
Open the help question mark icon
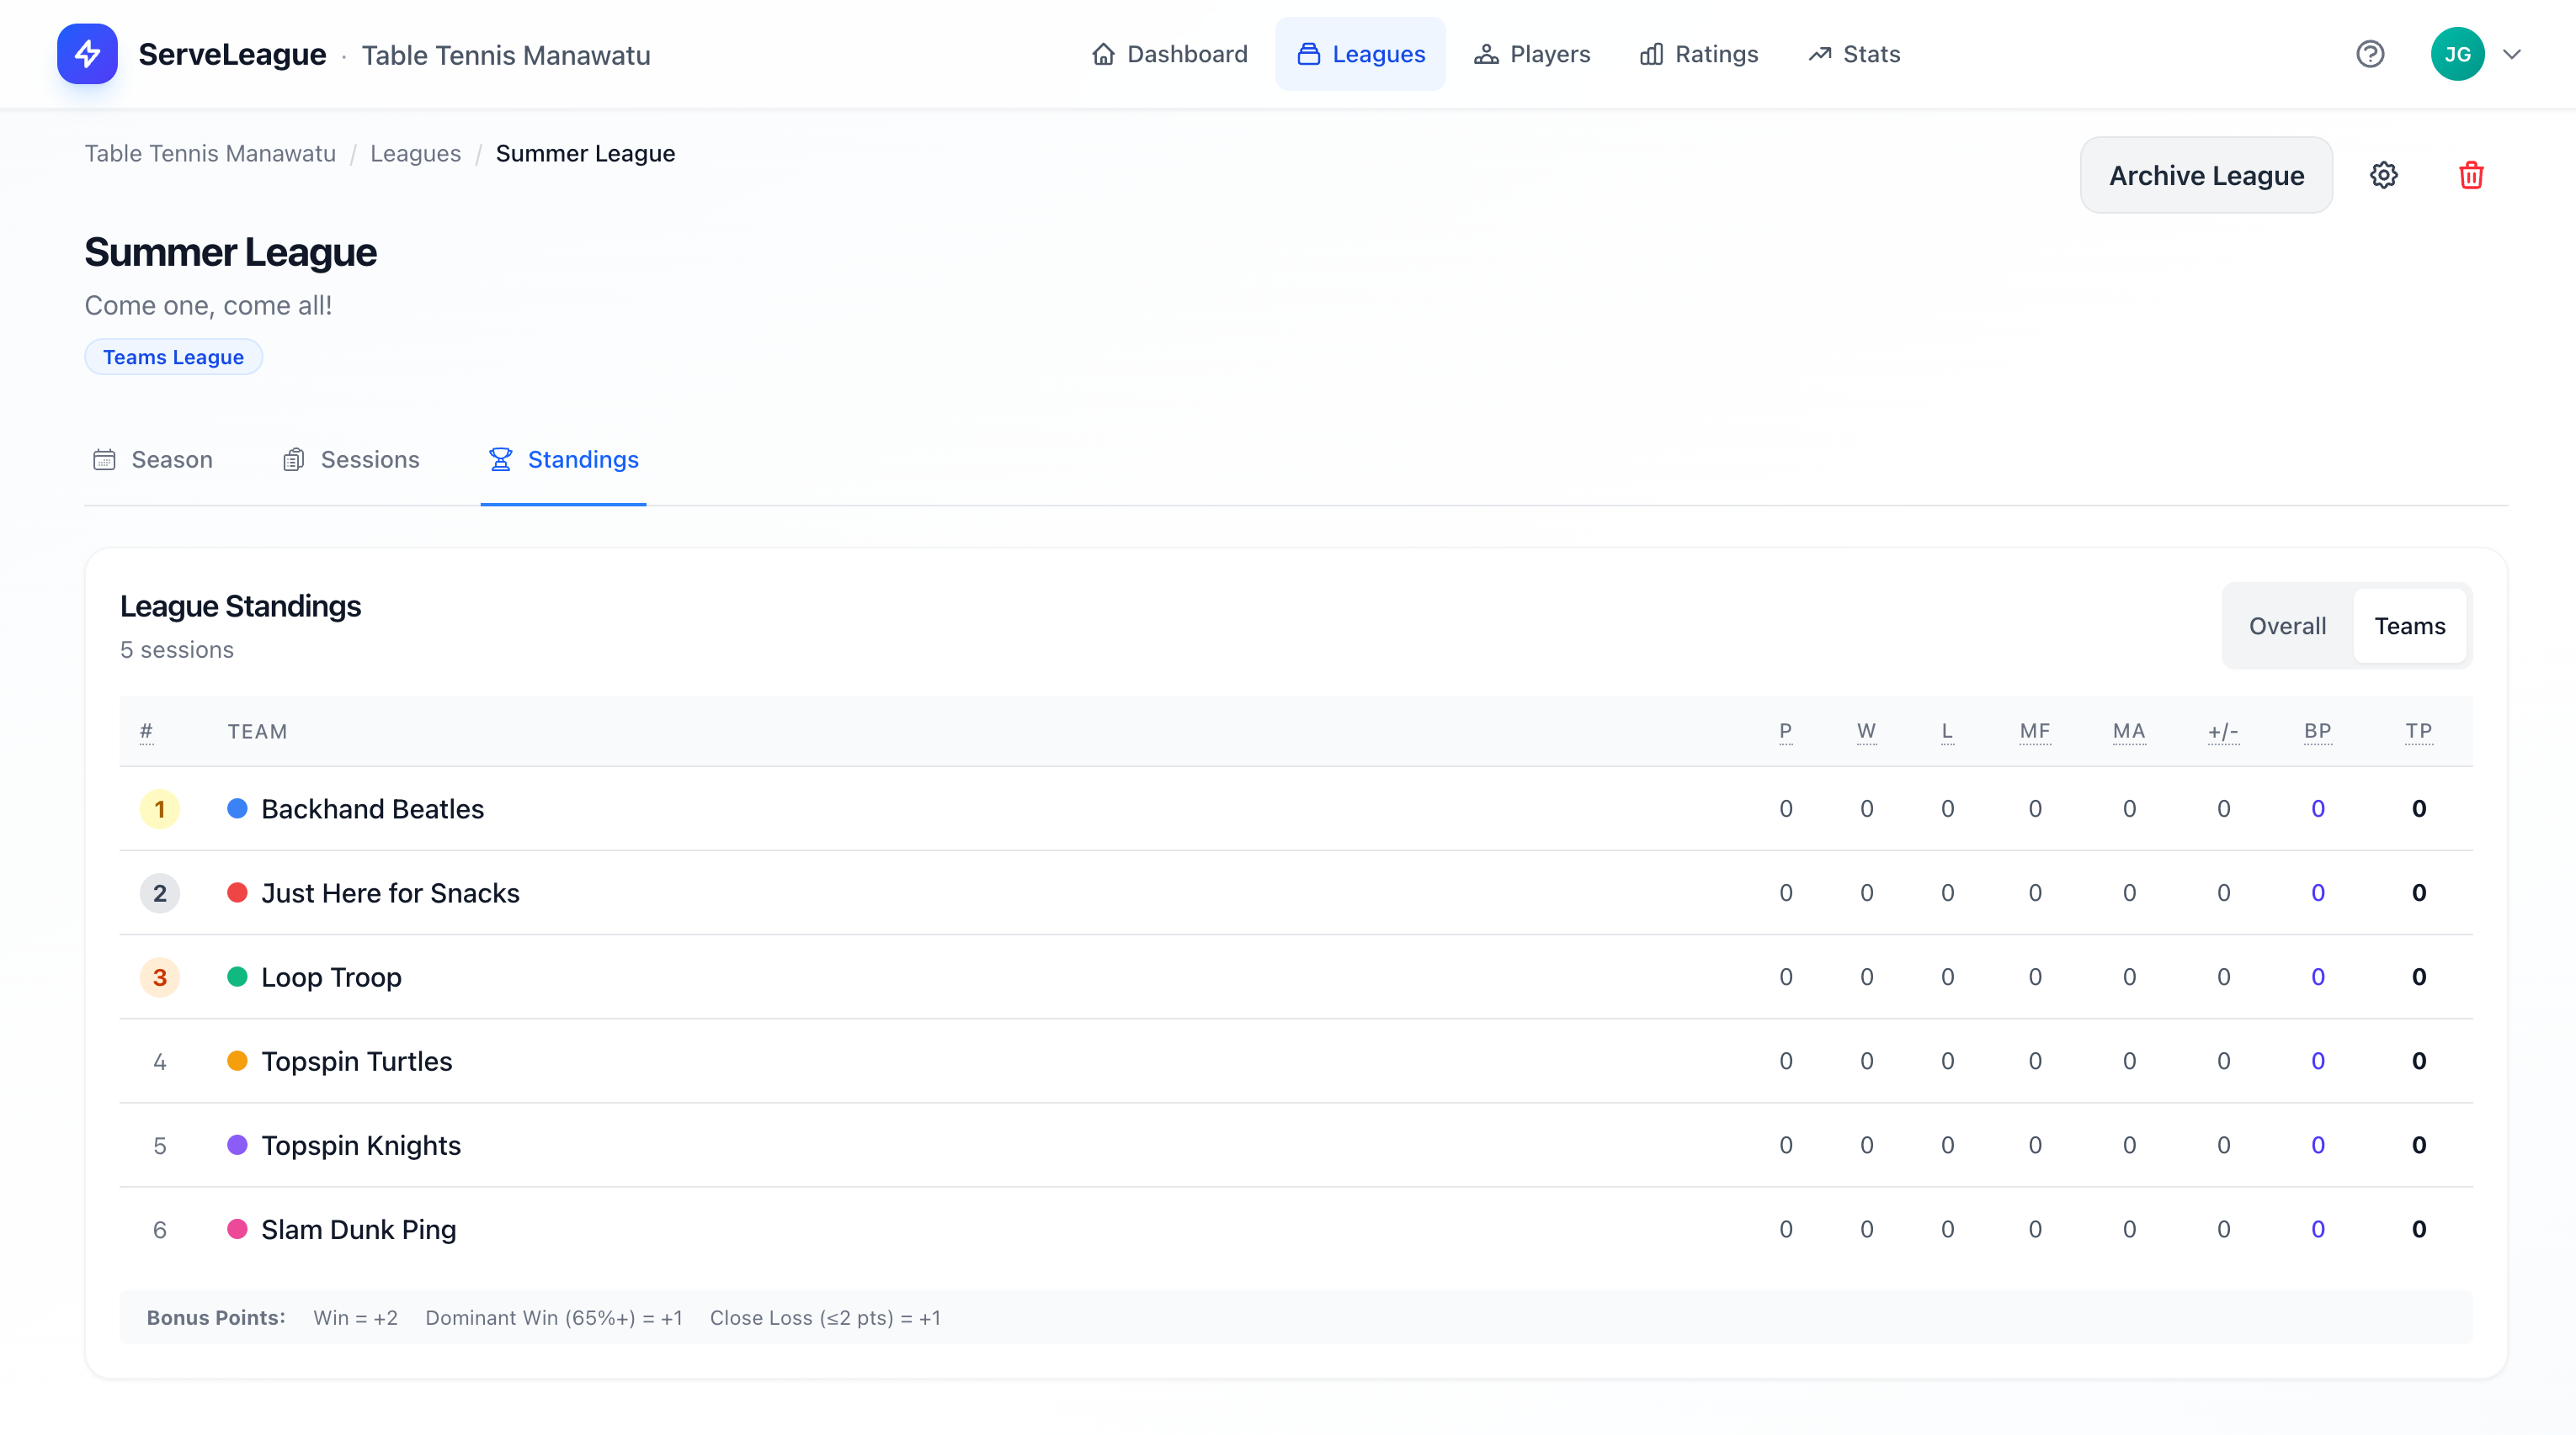pos(2370,54)
